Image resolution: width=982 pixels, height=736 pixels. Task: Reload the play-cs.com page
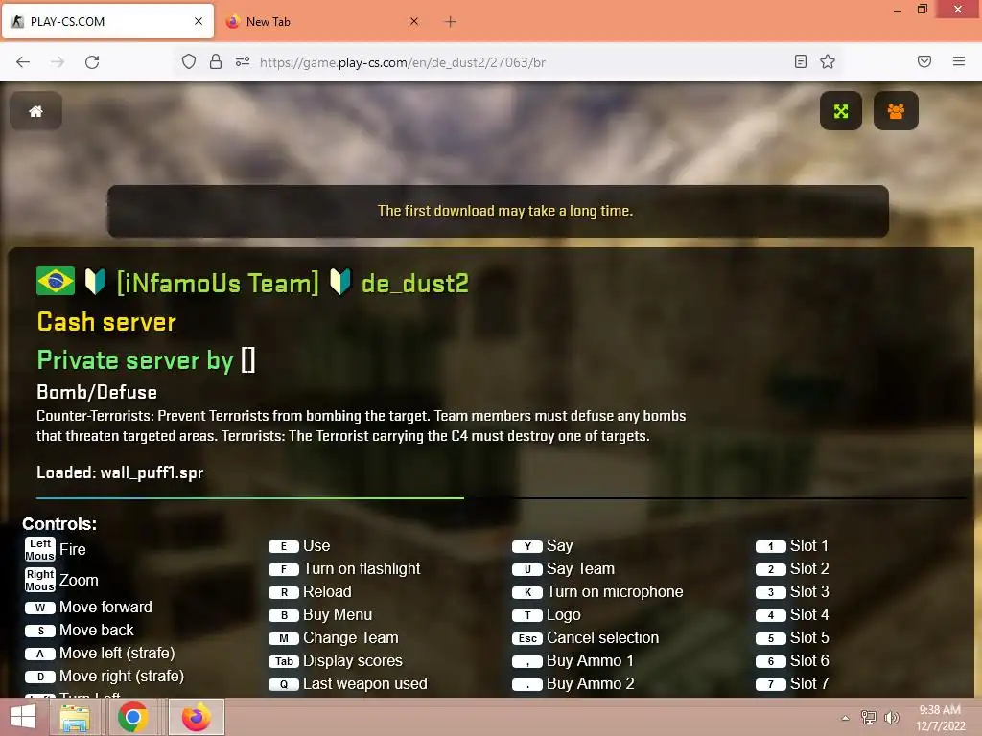tap(92, 62)
